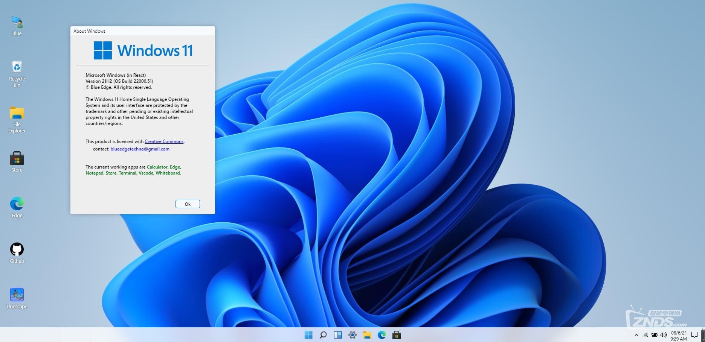Select the Github desktop icon
This screenshot has height=342, width=705.
[17, 253]
